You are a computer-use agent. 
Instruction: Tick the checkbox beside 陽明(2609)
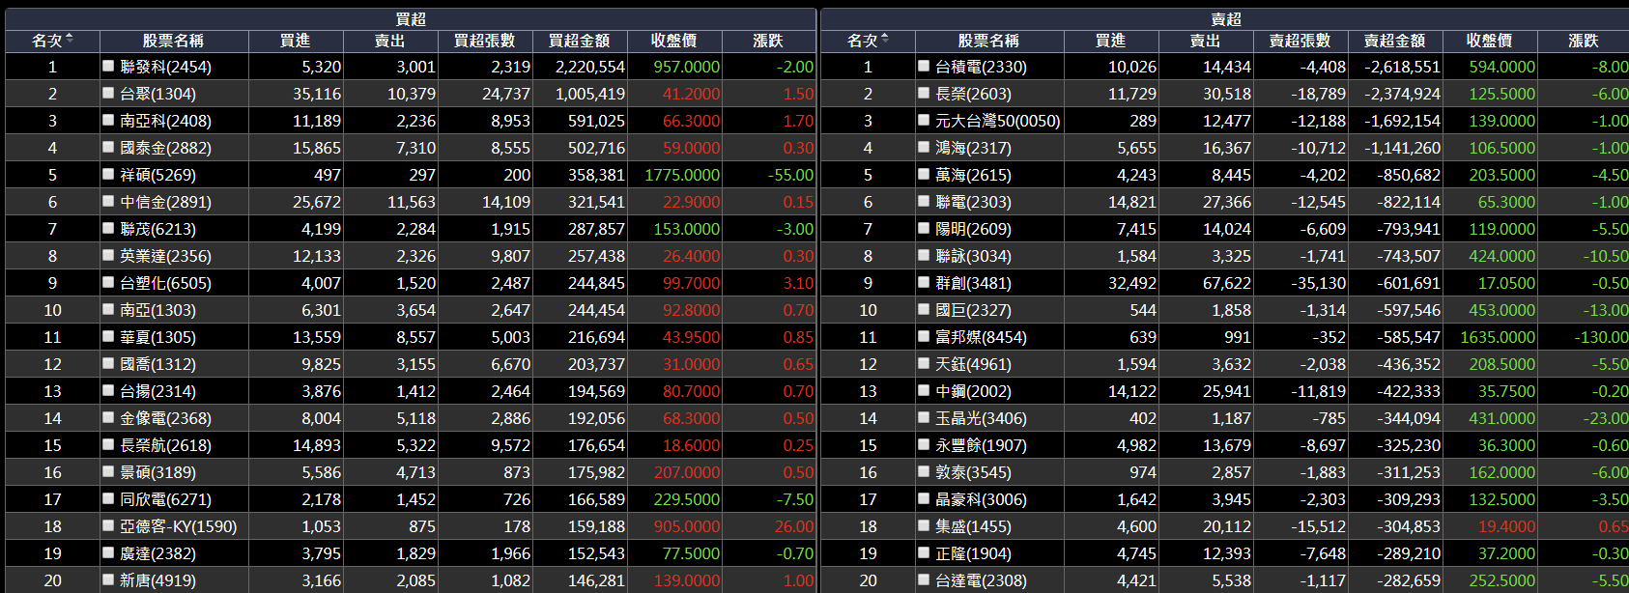tap(924, 229)
